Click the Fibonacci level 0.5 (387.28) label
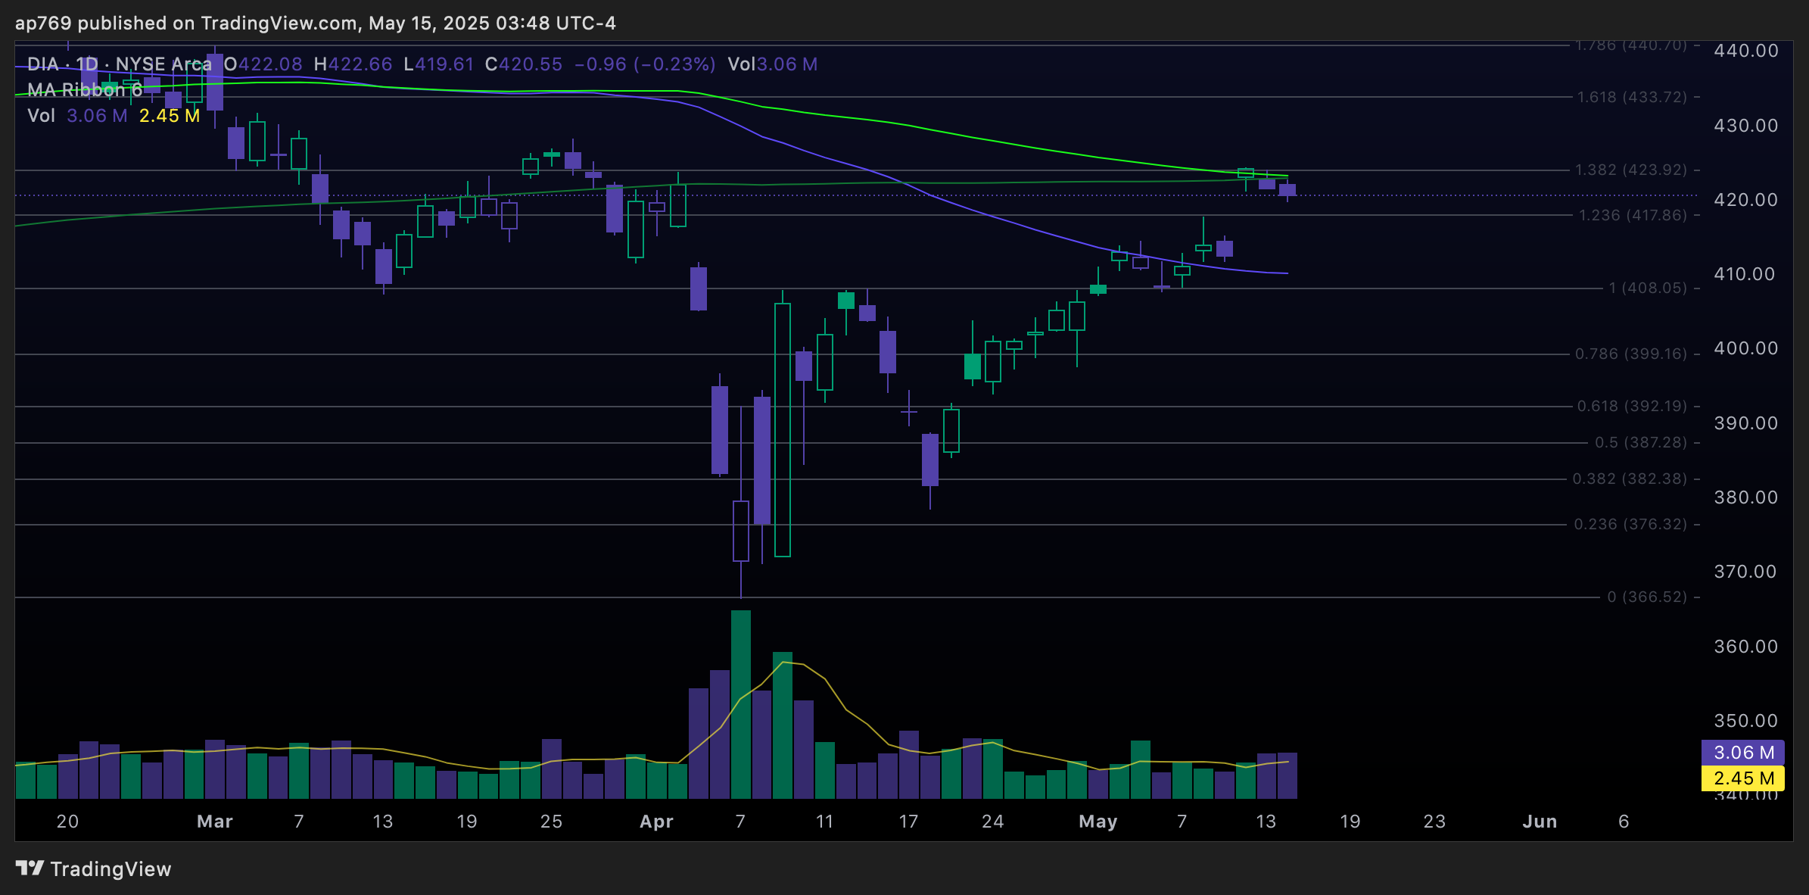 pyautogui.click(x=1641, y=442)
